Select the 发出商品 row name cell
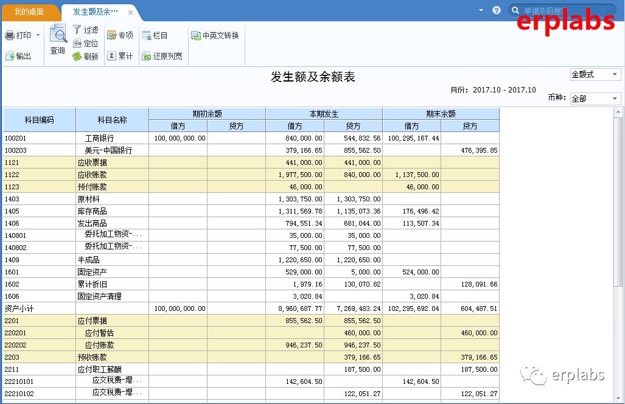Screen dimensions: 625x404 (x=113, y=223)
